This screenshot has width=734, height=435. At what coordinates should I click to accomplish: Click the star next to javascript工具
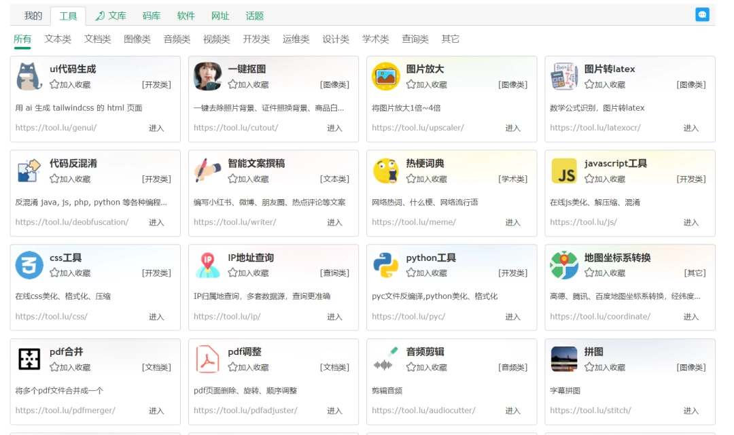coord(589,178)
